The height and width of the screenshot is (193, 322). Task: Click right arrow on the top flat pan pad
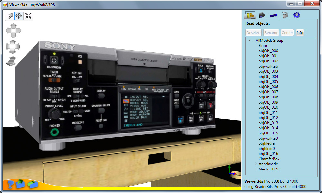coord(18,31)
